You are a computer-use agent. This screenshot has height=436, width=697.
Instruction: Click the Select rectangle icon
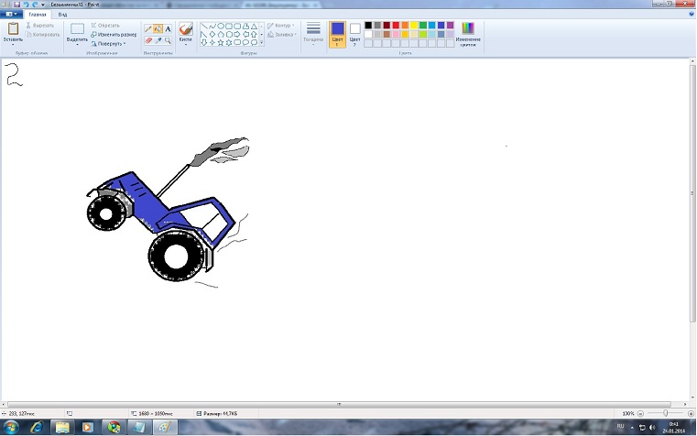click(x=77, y=29)
